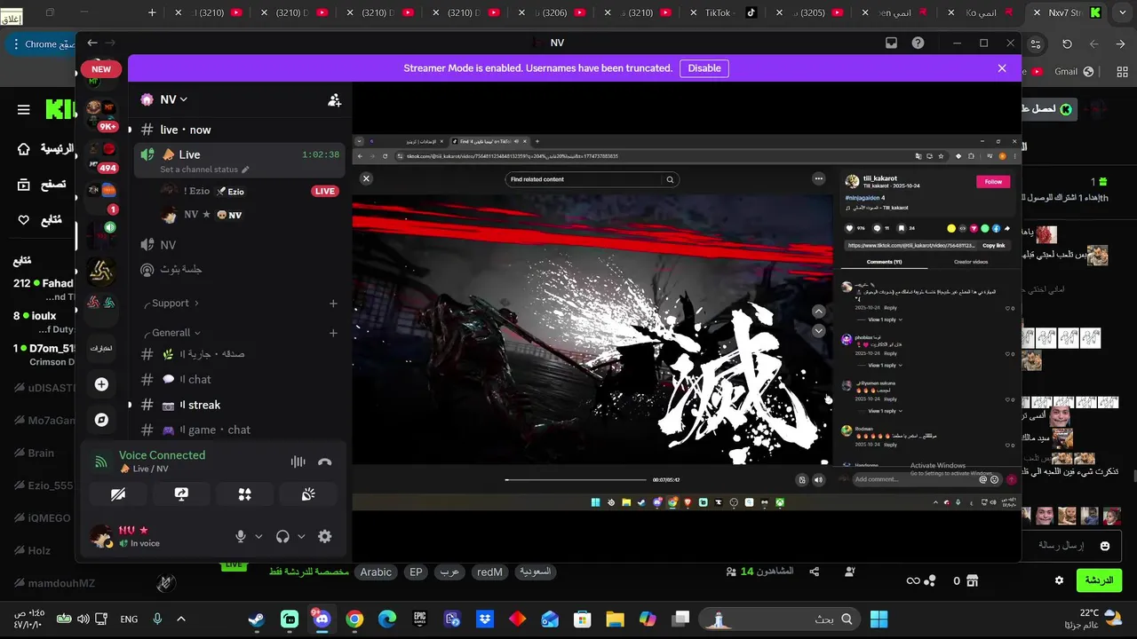
Task: Open emoji picker in Kick chat box
Action: pyautogui.click(x=1105, y=546)
